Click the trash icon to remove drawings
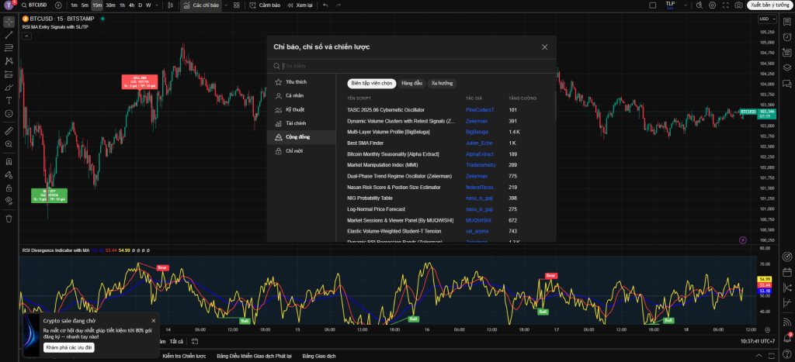Viewport: 795px width, 362px height. 9,219
